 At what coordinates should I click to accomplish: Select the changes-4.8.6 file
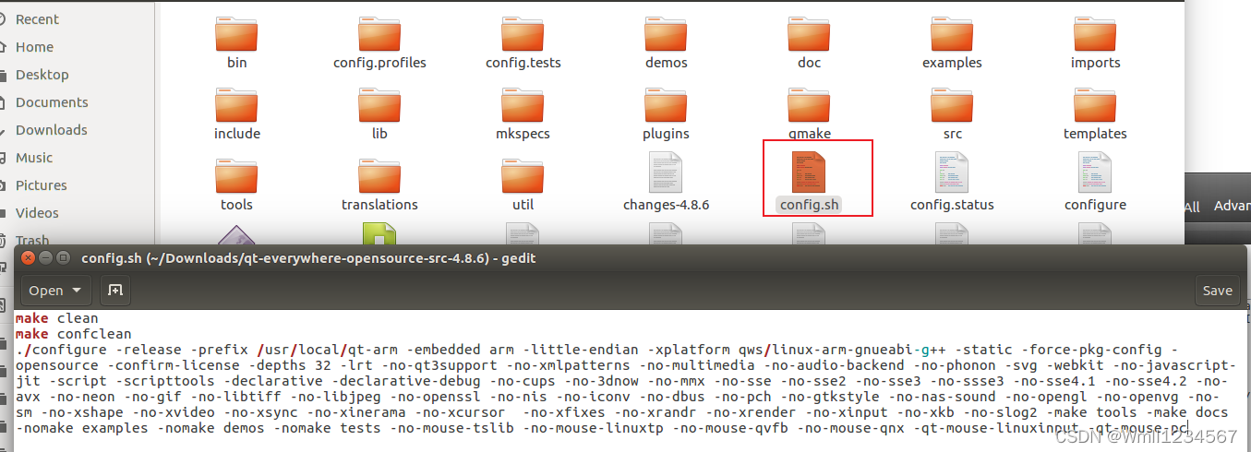tap(666, 182)
